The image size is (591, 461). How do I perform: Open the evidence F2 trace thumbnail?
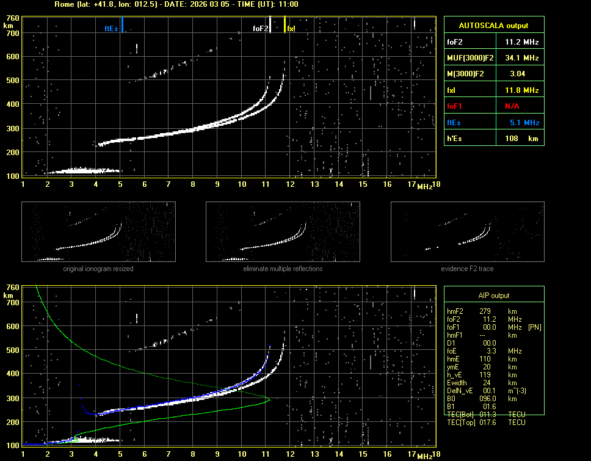[467, 232]
